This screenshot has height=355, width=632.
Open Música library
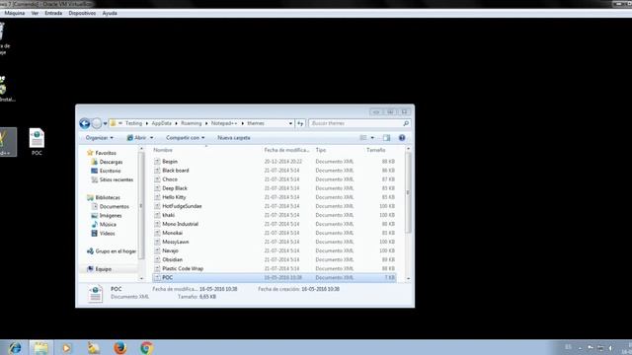[108, 224]
